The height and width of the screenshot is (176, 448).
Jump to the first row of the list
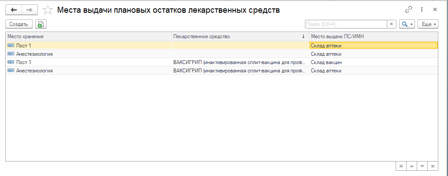click(x=401, y=166)
